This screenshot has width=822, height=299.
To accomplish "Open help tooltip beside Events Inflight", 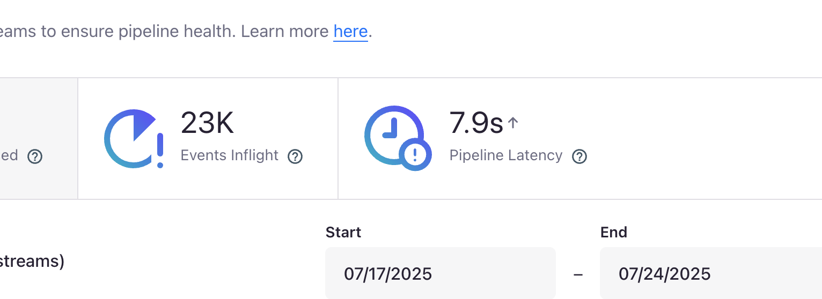I will tap(295, 156).
